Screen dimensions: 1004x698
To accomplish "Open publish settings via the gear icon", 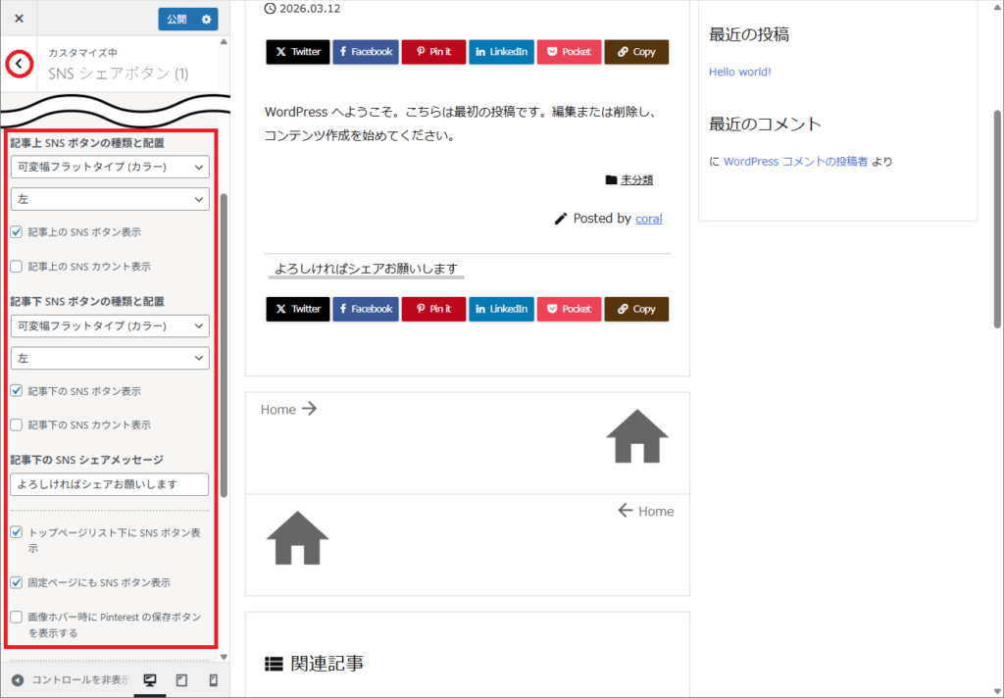I will (207, 19).
